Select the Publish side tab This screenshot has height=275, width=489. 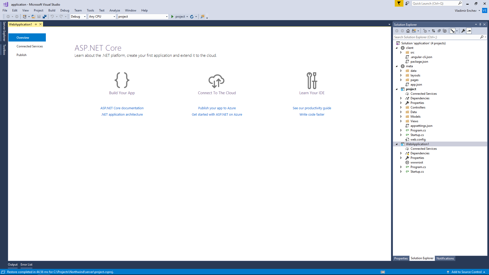point(21,55)
